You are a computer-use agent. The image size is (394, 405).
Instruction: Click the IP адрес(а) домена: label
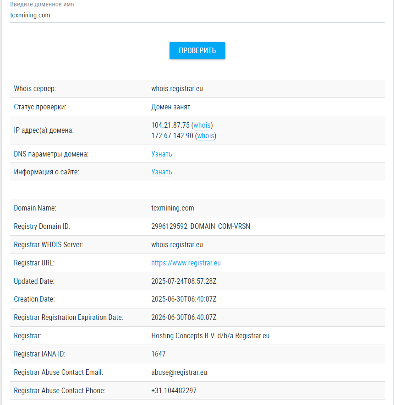tap(44, 130)
